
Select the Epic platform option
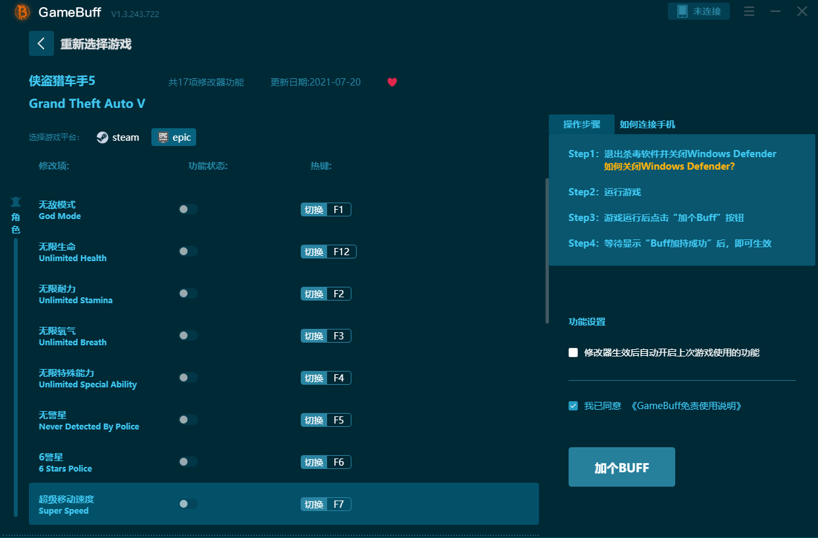(174, 137)
